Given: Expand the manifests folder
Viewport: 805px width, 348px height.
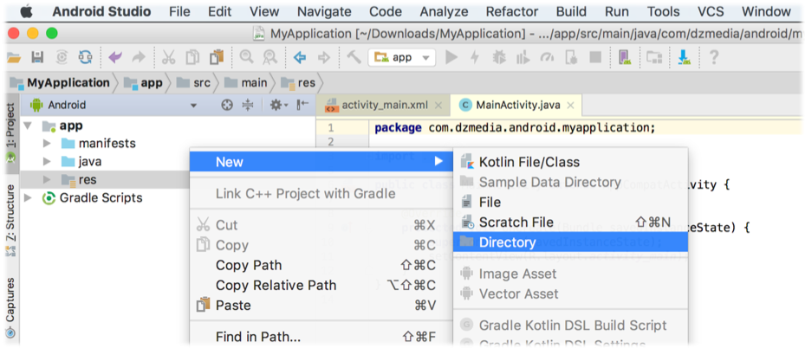Looking at the screenshot, I should [47, 143].
